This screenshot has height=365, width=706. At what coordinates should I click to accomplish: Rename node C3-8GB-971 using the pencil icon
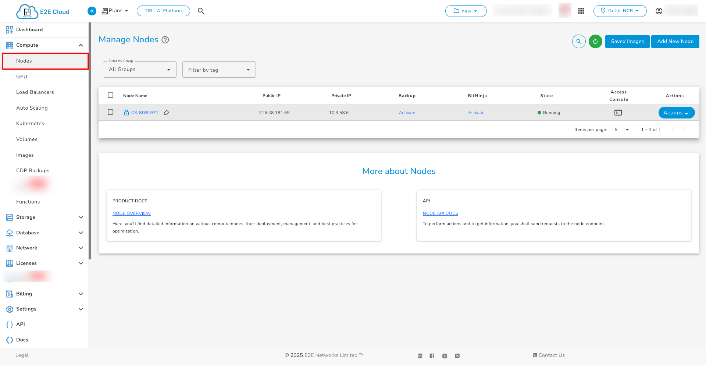[x=167, y=113]
